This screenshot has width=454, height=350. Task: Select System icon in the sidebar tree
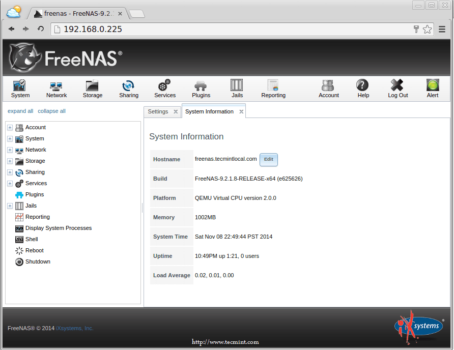19,139
